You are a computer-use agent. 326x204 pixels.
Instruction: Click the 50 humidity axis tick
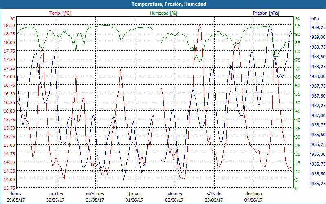click(x=297, y=103)
